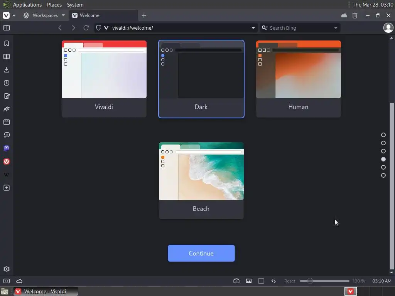Select the filled fourth page indicator dot

[x=383, y=159]
